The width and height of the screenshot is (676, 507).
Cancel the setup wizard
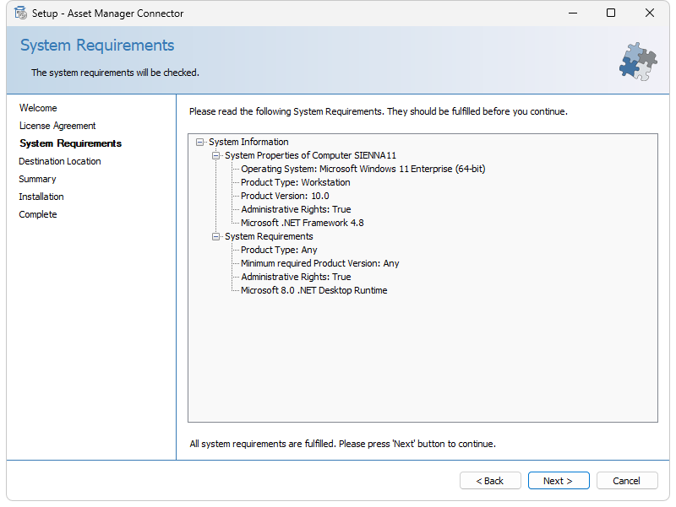[627, 480]
